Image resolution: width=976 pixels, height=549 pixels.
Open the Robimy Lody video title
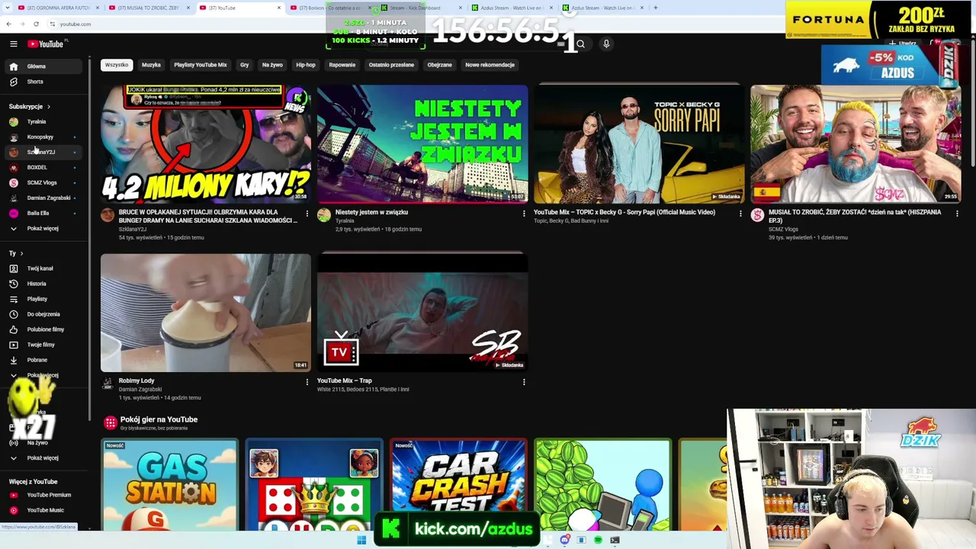coord(136,380)
